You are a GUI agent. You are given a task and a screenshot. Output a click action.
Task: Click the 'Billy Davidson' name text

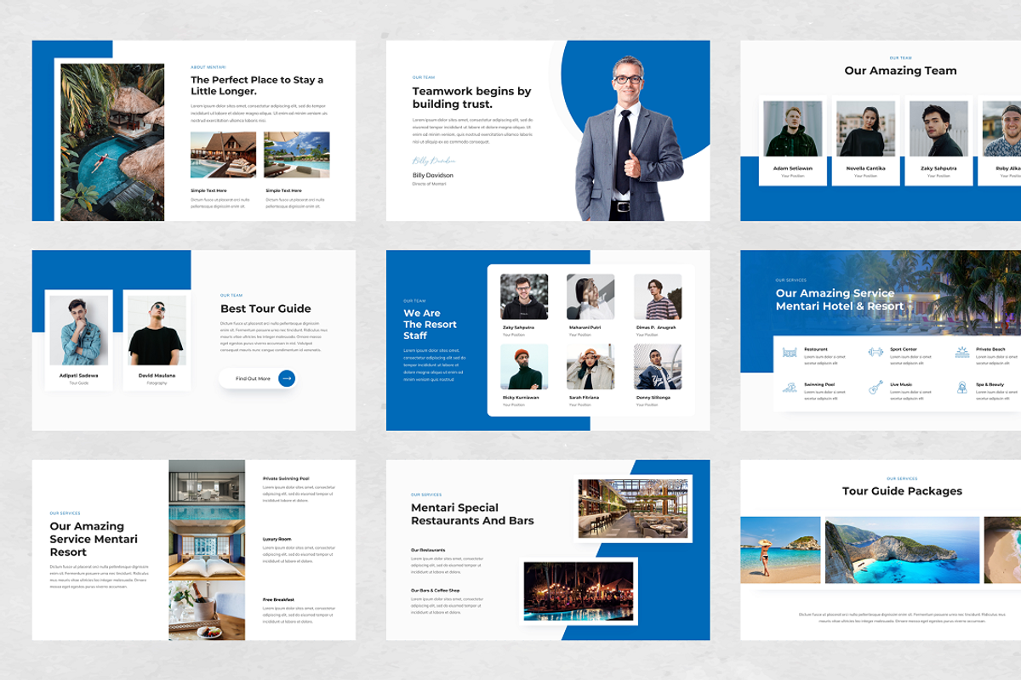tap(433, 176)
